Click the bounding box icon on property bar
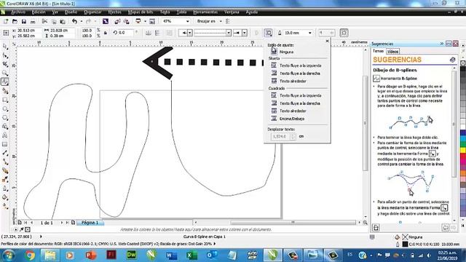 [x=344, y=33]
